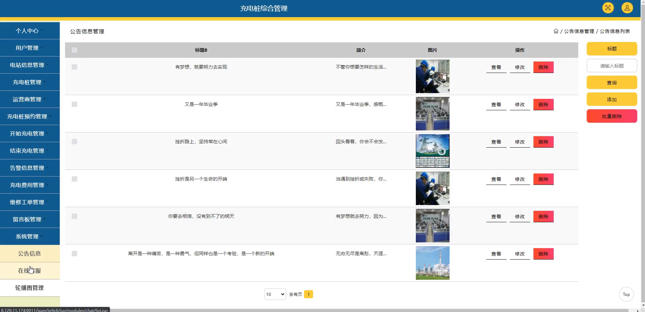This screenshot has height=312, width=645.
Task: Expand 开始充电管理 sidebar menu
Action: pos(30,133)
